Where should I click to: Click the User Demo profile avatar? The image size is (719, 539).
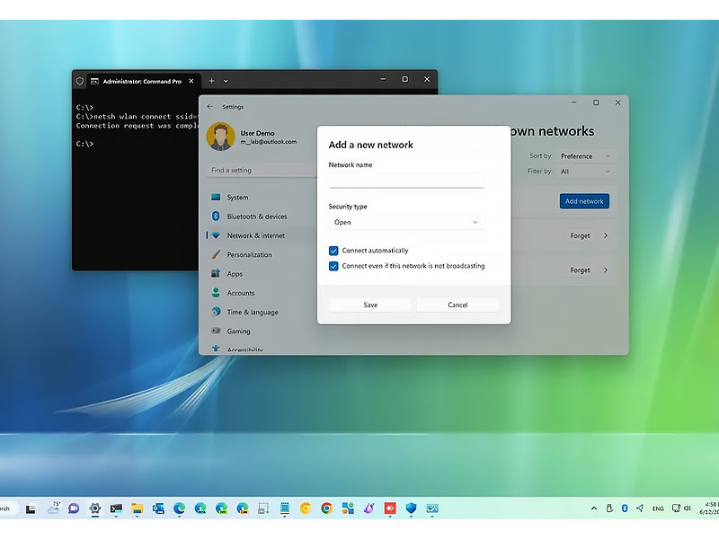(x=220, y=137)
